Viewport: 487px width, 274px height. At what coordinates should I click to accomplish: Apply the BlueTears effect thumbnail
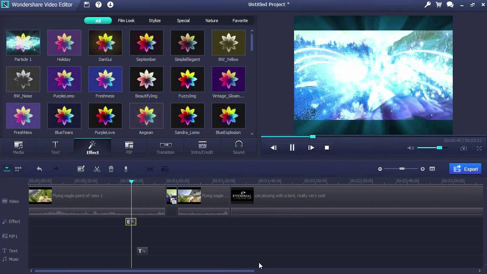[64, 116]
